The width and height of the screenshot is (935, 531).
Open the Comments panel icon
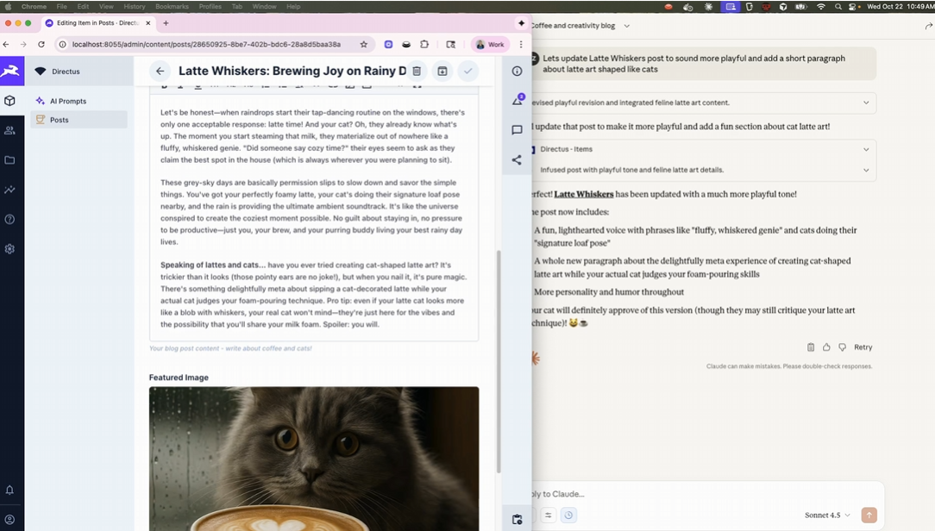[517, 130]
